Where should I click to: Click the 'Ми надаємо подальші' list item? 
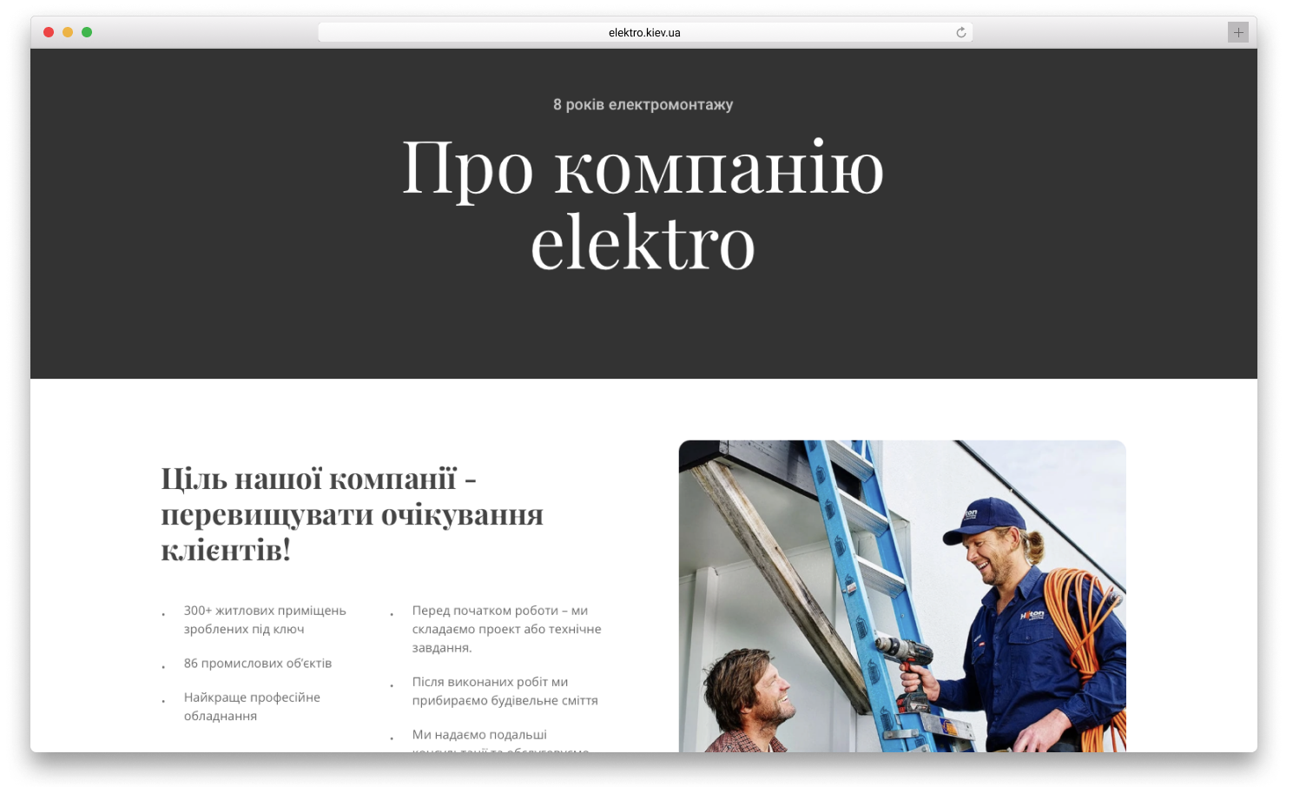[479, 735]
